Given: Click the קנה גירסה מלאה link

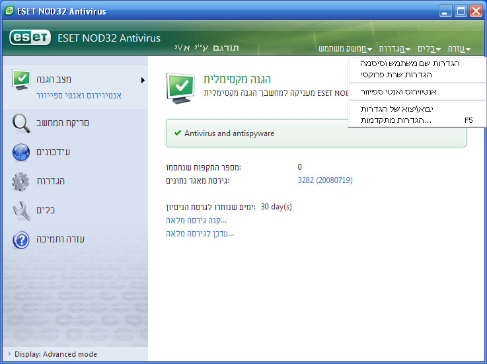Looking at the screenshot, I should click(x=196, y=220).
